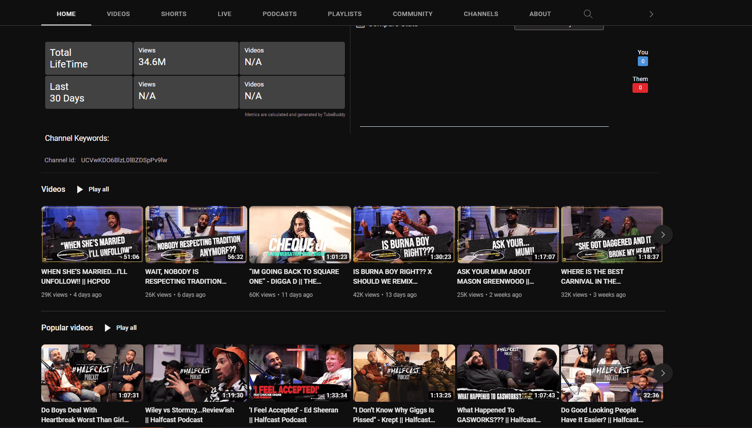Select the About tab
The width and height of the screenshot is (752, 428).
540,14
